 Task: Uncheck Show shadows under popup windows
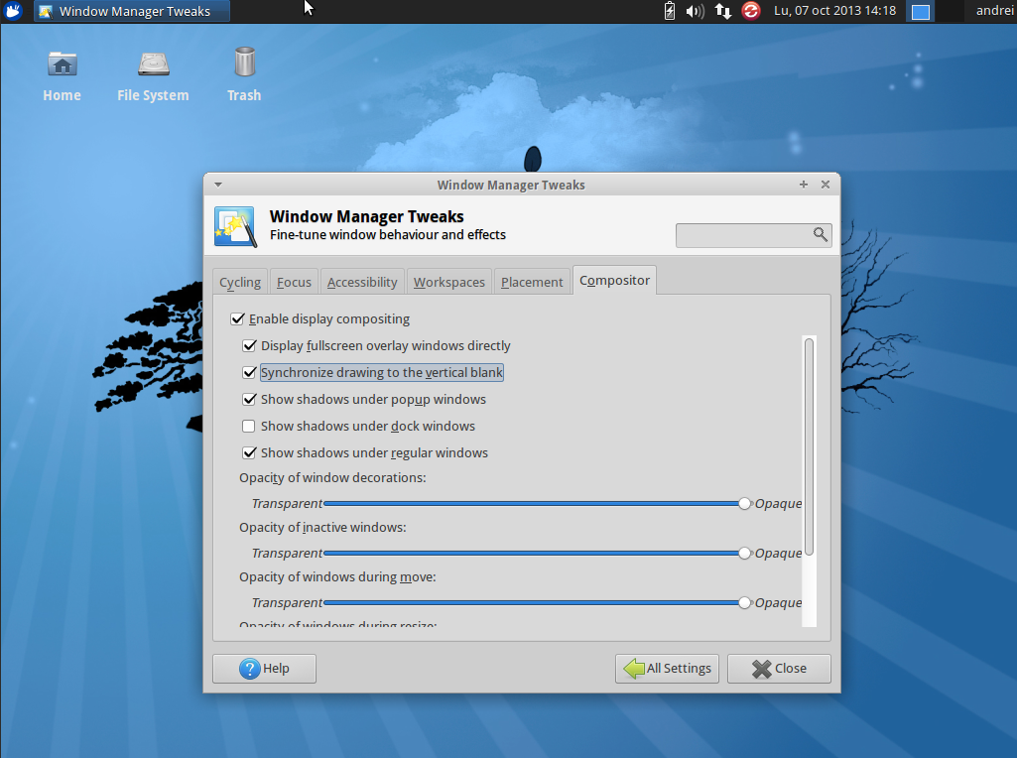(250, 399)
